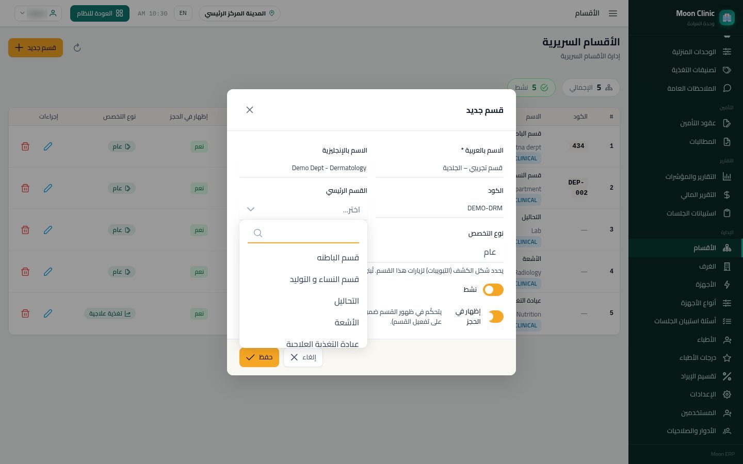Open the نوع التخصص combo box
The image size is (743, 464).
click(x=440, y=252)
